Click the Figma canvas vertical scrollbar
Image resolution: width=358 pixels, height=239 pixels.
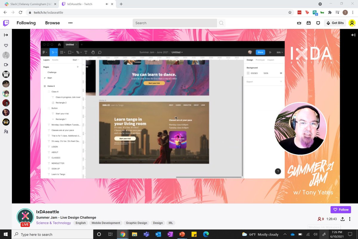pos(242,125)
